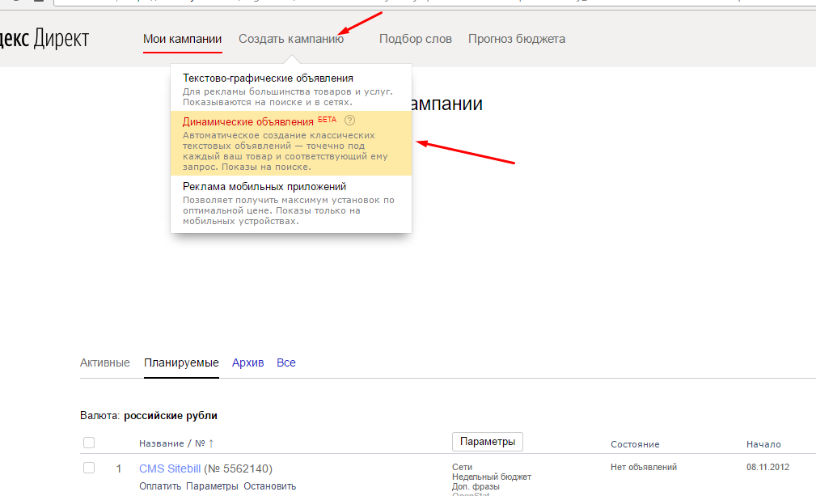Screen dimensions: 816x496
Task: Open the Архив tab
Action: 247,362
